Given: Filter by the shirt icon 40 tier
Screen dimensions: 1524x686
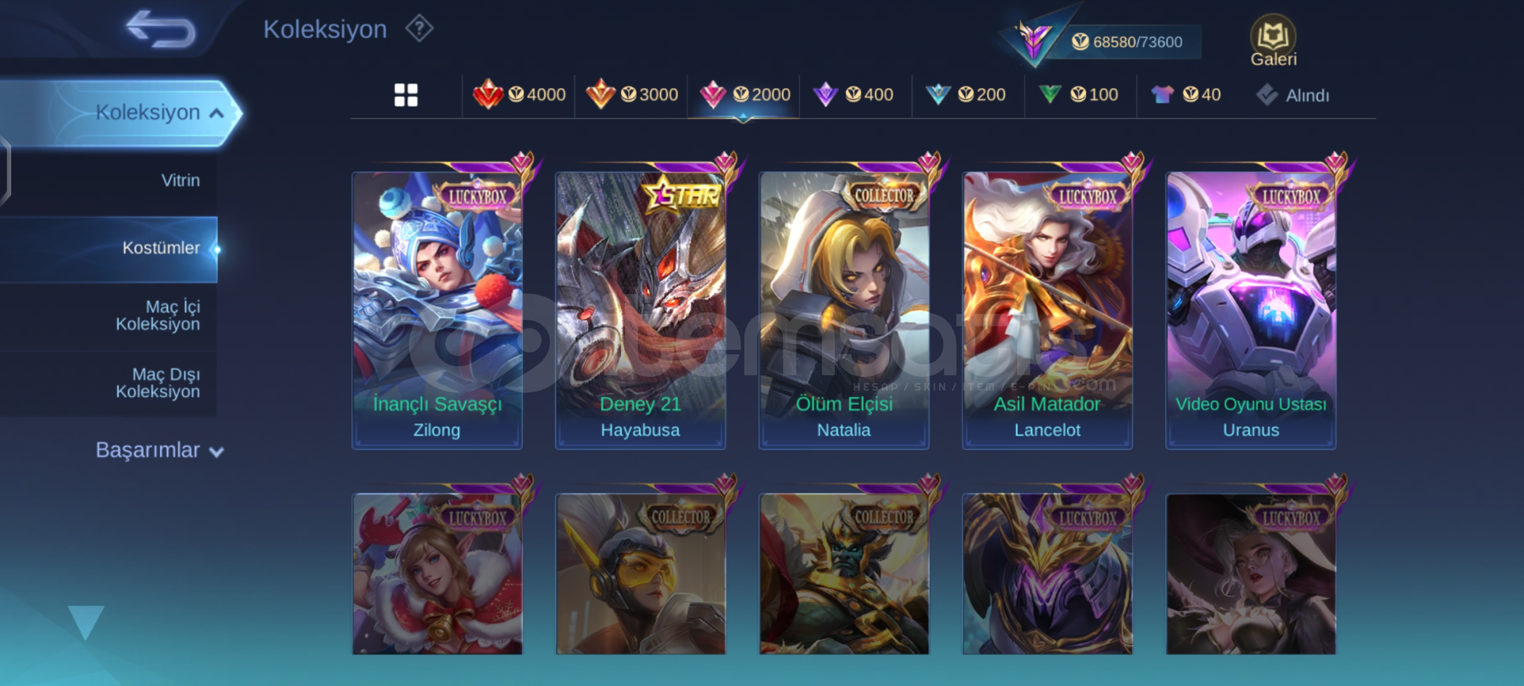Looking at the screenshot, I should point(1186,95).
